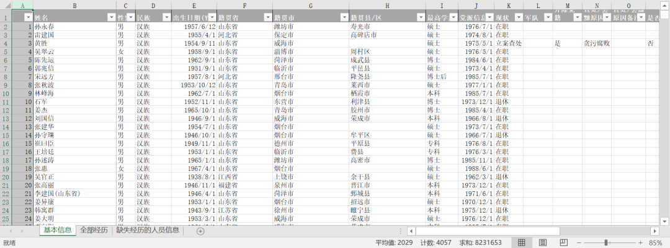Select cell containing 泉州市

tap(311, 185)
